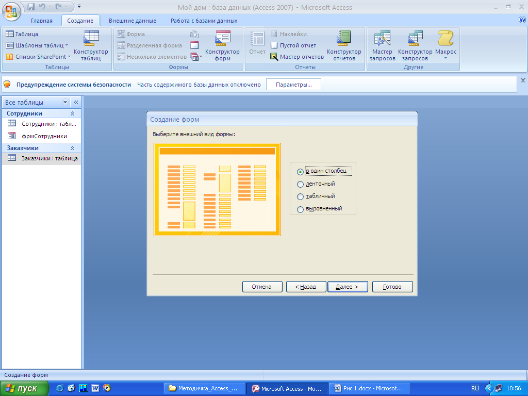The height and width of the screenshot is (396, 528).
Task: Launch Конструктор отчетов
Action: (x=344, y=45)
